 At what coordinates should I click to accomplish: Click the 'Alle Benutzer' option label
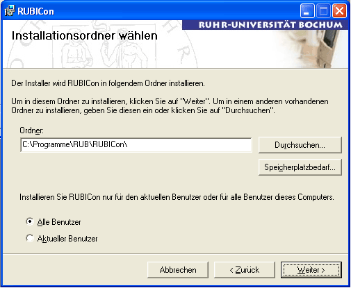click(x=59, y=222)
